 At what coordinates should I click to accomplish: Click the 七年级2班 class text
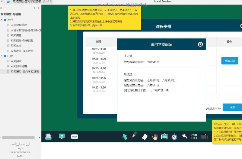tap(153, 80)
